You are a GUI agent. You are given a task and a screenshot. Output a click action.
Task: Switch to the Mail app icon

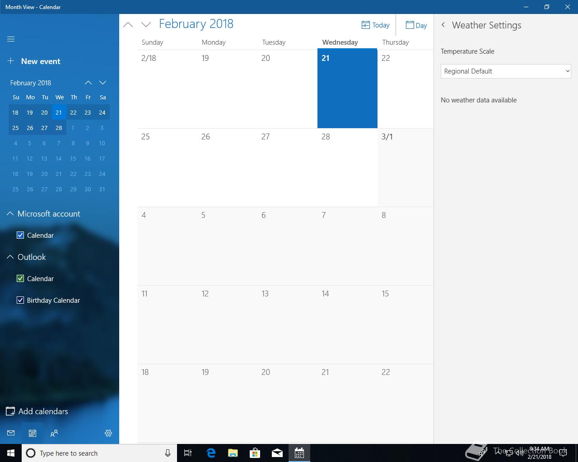point(11,433)
